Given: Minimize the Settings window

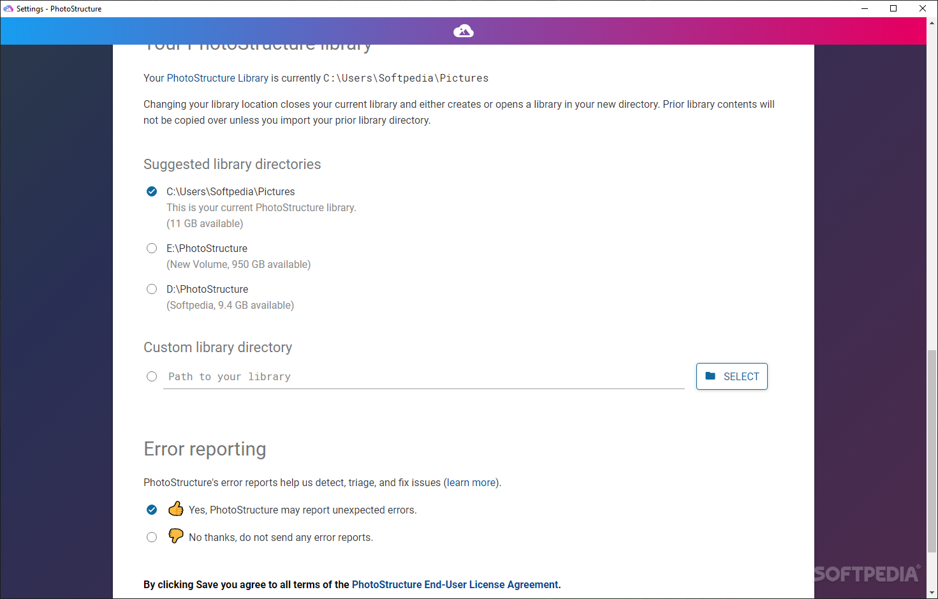Looking at the screenshot, I should click(x=865, y=8).
